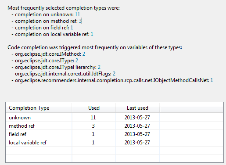Screen dimensions: 226x165
Task: Click count next to ITypeHierarchy entry
Action: 99,67
